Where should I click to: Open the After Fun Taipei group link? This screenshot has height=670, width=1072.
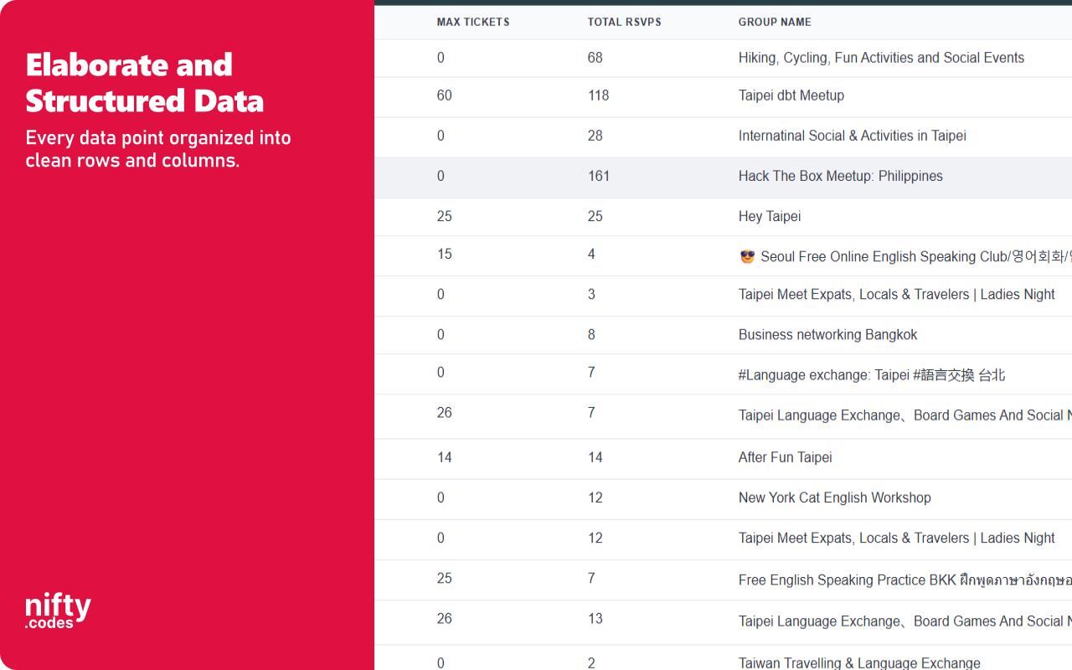tap(785, 457)
